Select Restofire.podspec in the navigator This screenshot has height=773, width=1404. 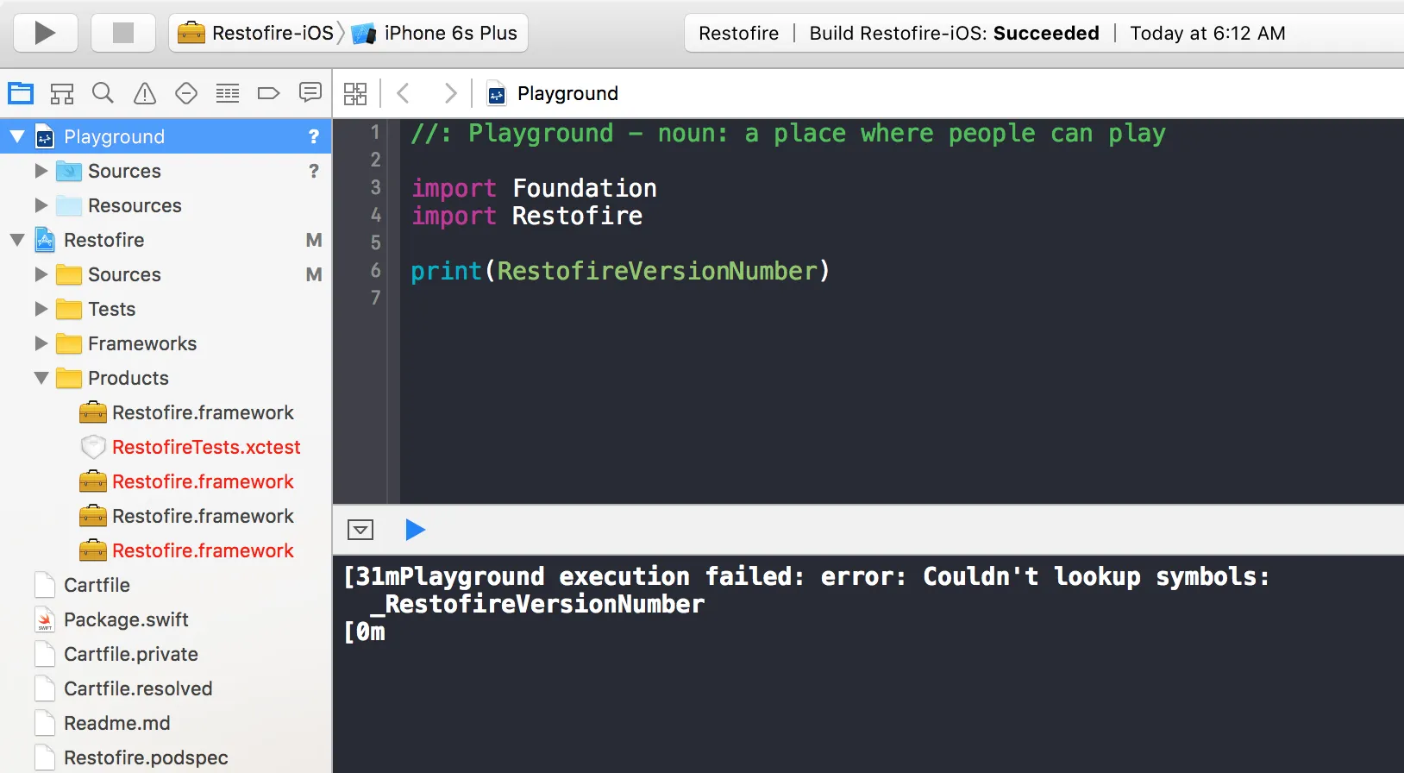pyautogui.click(x=146, y=757)
